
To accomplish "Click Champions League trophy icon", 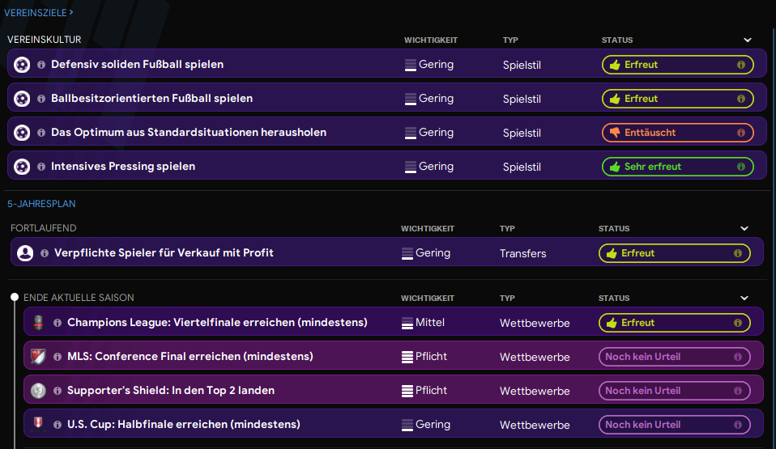I will click(x=38, y=323).
